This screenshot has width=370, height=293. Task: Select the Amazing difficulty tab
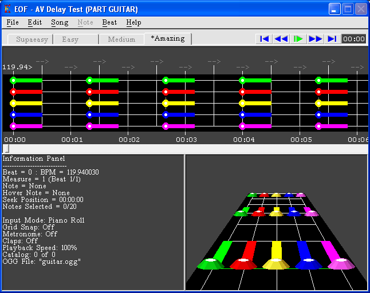coord(167,39)
